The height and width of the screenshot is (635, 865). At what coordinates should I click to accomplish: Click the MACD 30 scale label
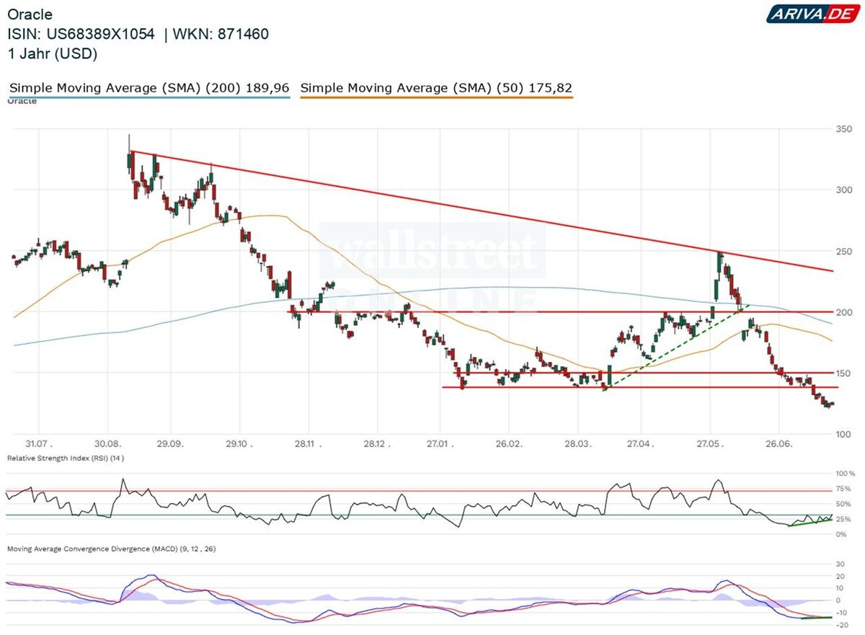pos(840,564)
